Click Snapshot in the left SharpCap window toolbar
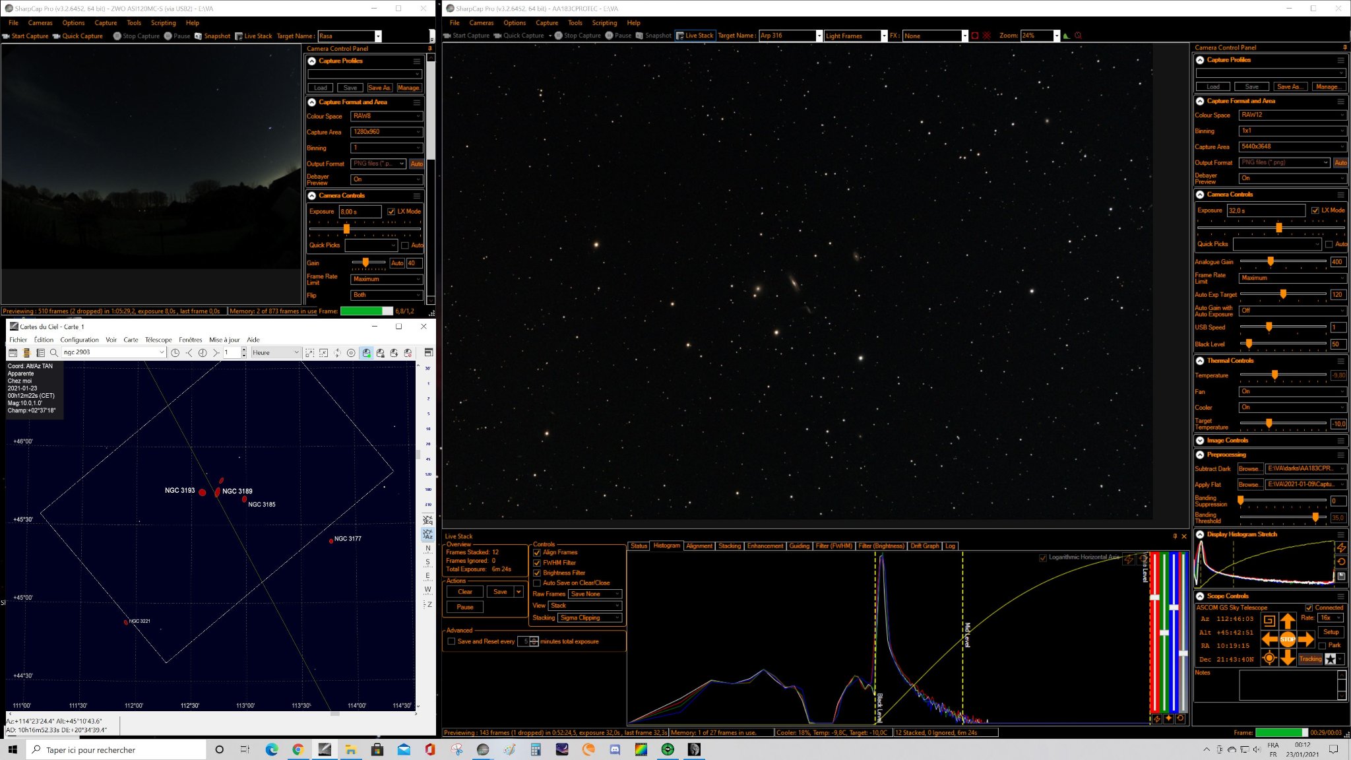The width and height of the screenshot is (1351, 760). [x=212, y=36]
